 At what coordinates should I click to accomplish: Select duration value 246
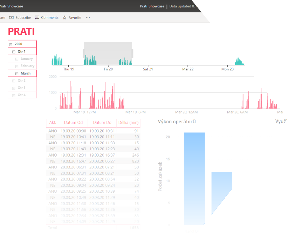pos(136,155)
